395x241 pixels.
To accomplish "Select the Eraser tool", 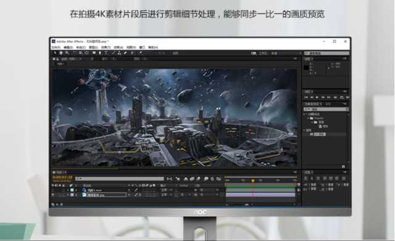I will pos(125,53).
